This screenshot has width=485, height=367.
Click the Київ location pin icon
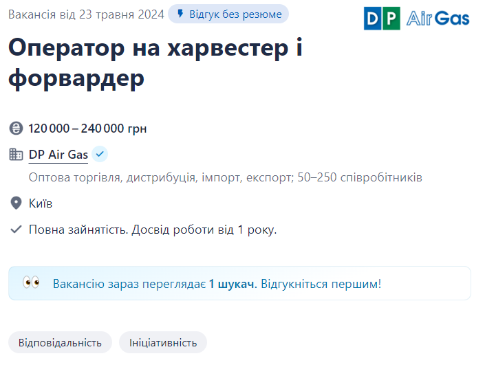pyautogui.click(x=16, y=203)
